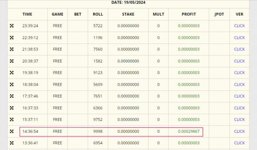Open the CLICK verify link for roll 1196
The height and width of the screenshot is (150, 257).
pyautogui.click(x=239, y=37)
